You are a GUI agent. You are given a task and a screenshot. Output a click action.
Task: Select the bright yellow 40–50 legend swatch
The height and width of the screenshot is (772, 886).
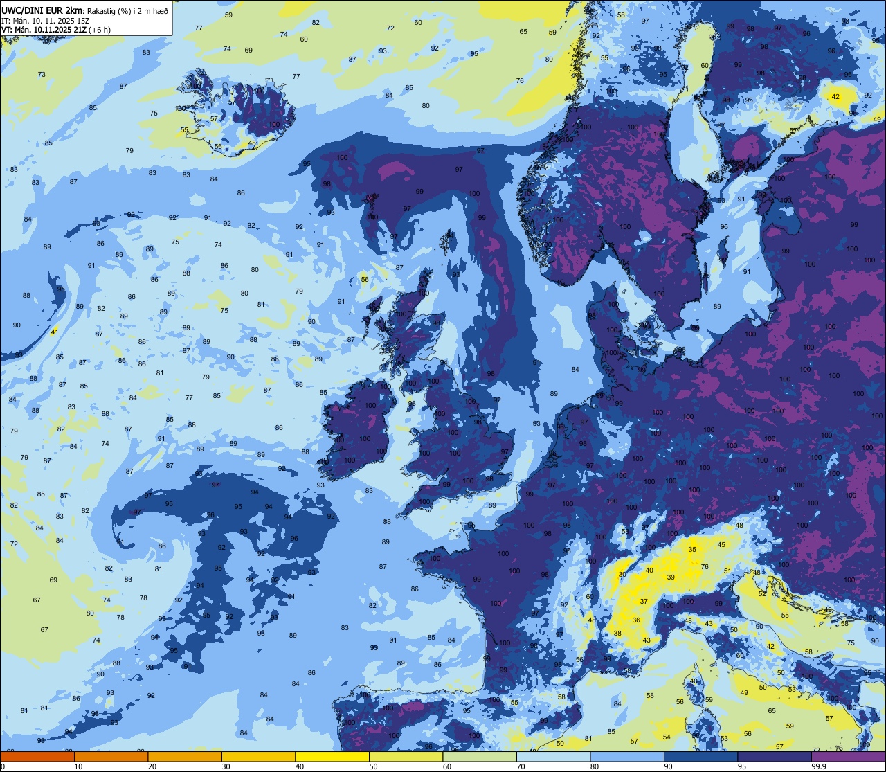[332, 756]
